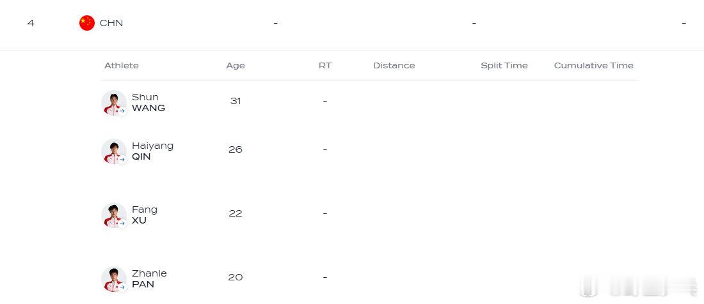
Task: Click the China flag icon
Action: click(87, 23)
